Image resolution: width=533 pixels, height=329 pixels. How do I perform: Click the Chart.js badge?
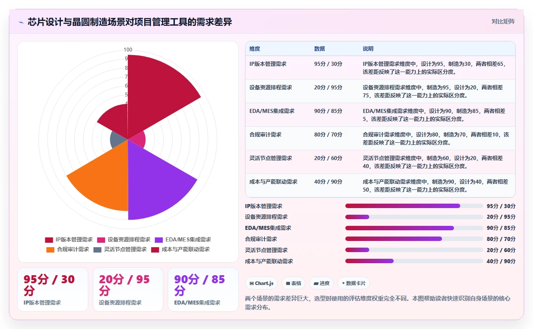click(261, 283)
